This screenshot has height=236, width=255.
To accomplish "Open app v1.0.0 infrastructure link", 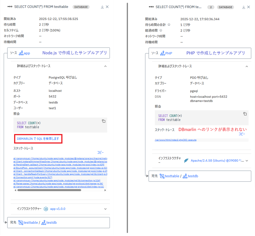I will [x=58, y=209].
